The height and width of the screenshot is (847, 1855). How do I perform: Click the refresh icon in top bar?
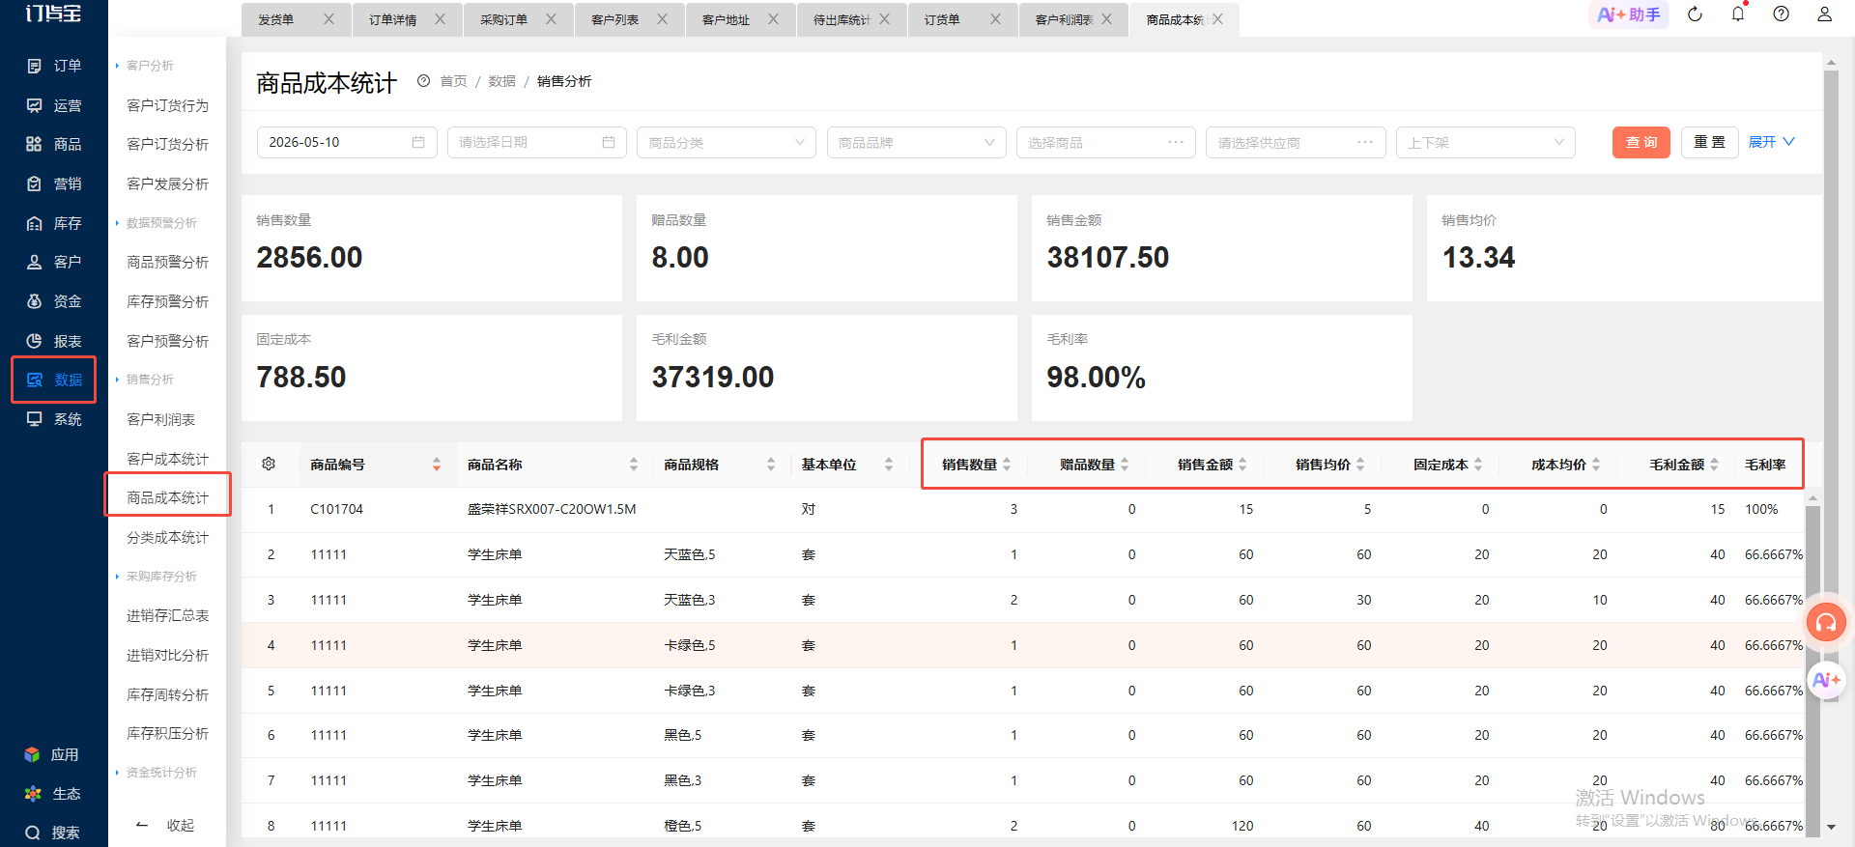point(1695,14)
